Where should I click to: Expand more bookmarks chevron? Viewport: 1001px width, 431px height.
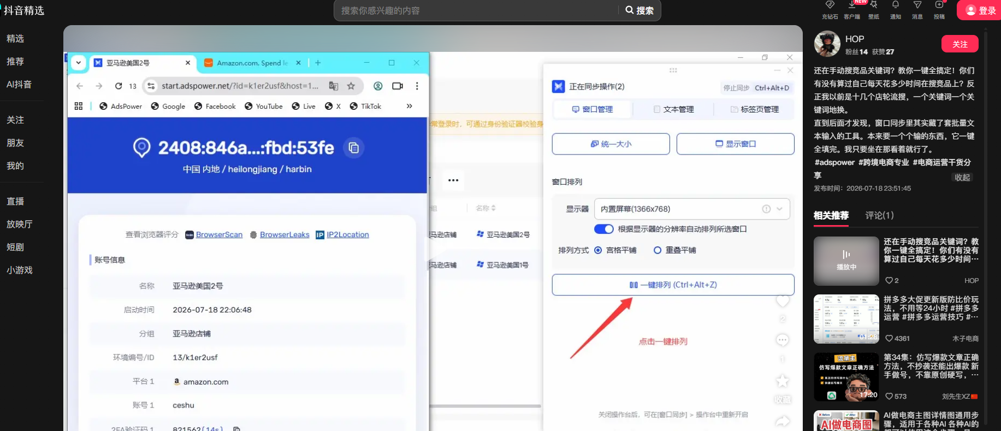(410, 106)
